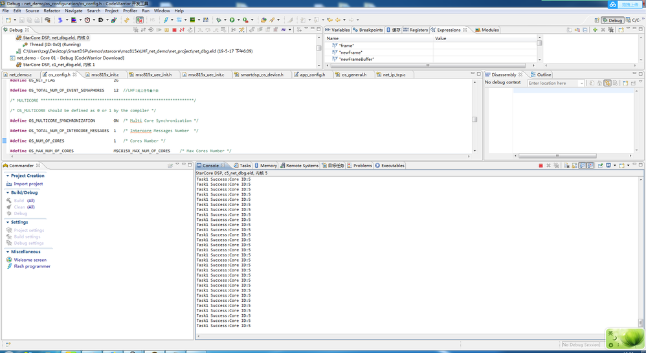Click Open New View icon in Disassembly toolbar
Screen dimensions: 646x353
(x=625, y=84)
